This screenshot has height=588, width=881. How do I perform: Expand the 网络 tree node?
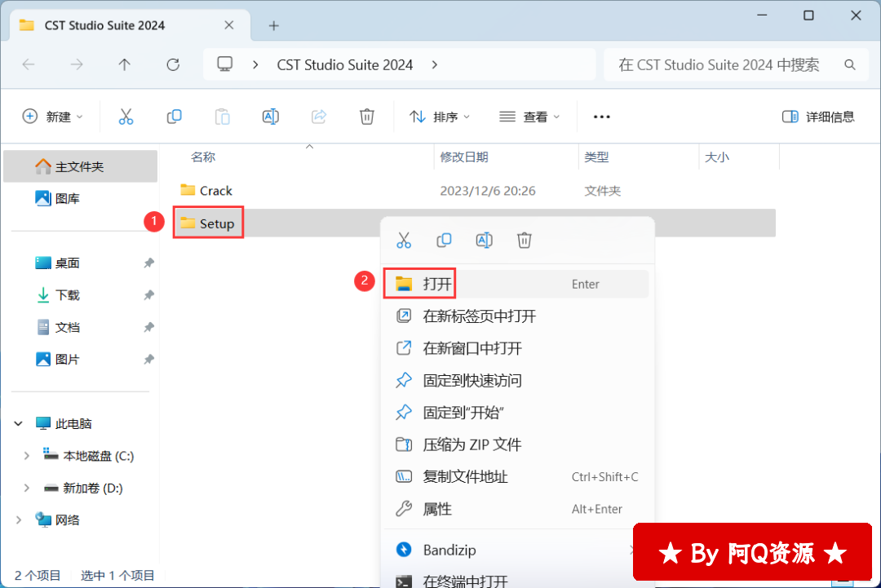pos(19,520)
